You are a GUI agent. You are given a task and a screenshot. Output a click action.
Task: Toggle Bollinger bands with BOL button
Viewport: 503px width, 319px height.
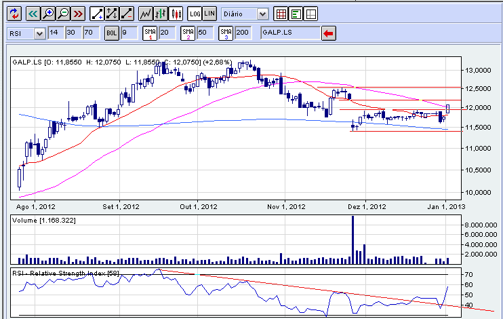(x=112, y=33)
